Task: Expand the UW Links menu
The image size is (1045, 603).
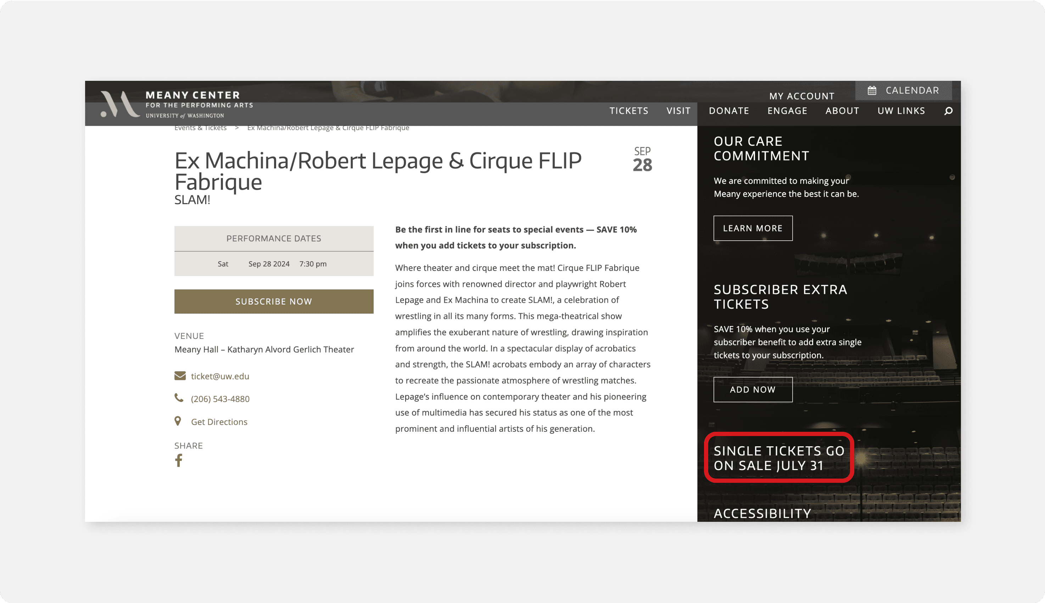Action: [901, 111]
